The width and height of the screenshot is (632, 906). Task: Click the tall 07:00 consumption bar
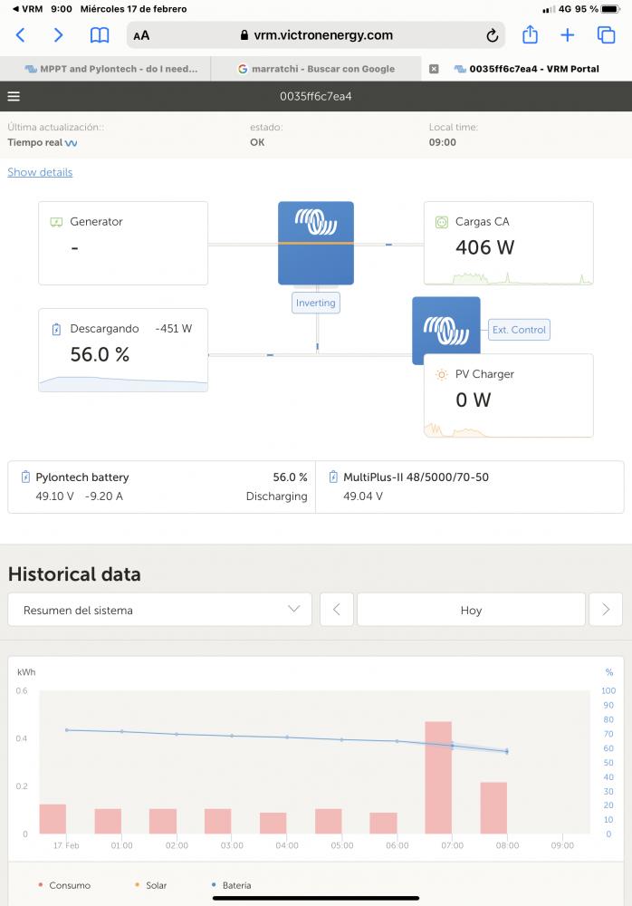(x=438, y=777)
